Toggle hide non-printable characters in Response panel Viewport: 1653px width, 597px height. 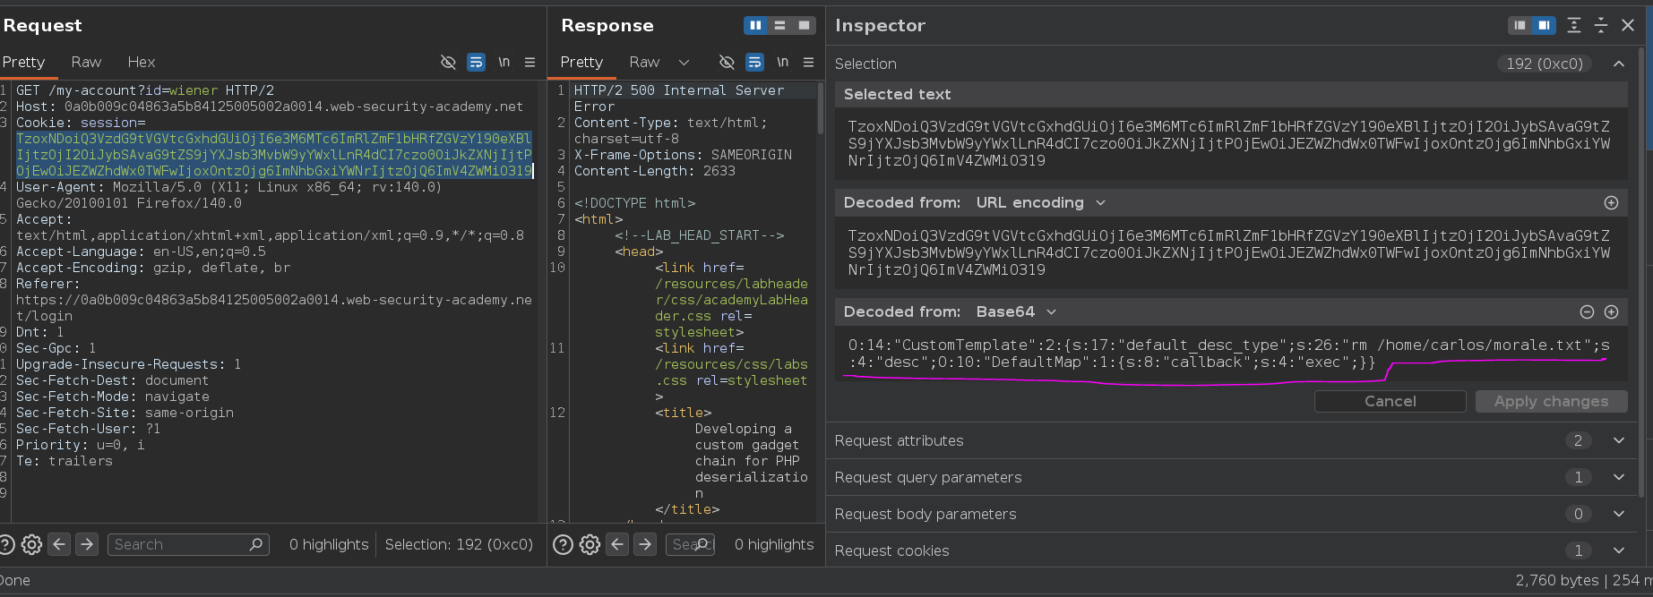pos(727,62)
